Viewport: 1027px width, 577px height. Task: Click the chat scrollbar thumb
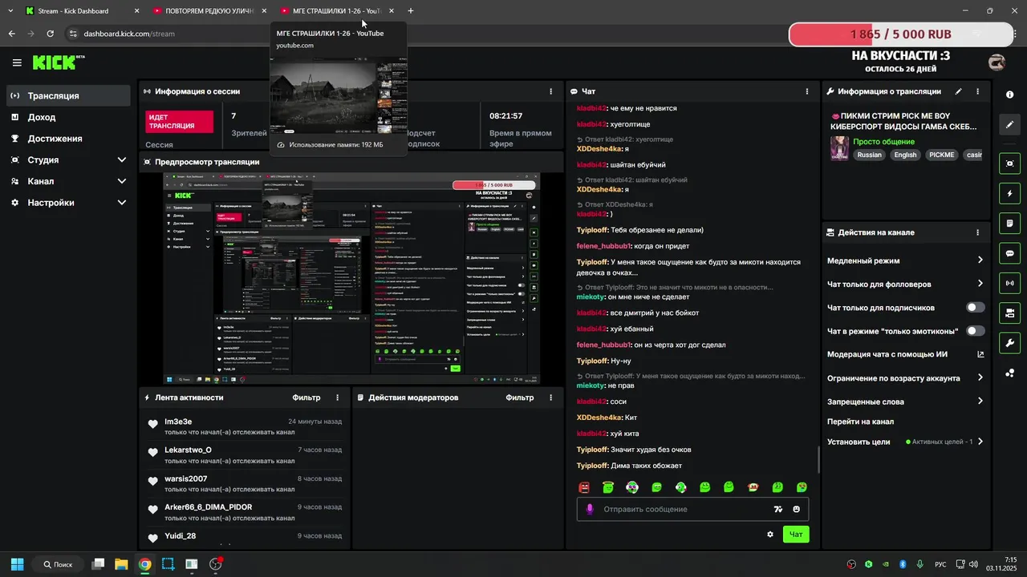click(818, 459)
